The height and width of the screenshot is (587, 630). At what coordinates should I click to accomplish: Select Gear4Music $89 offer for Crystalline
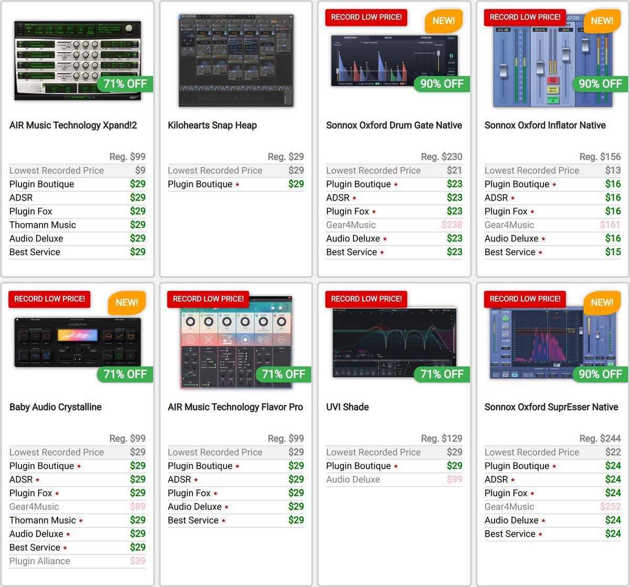[78, 507]
